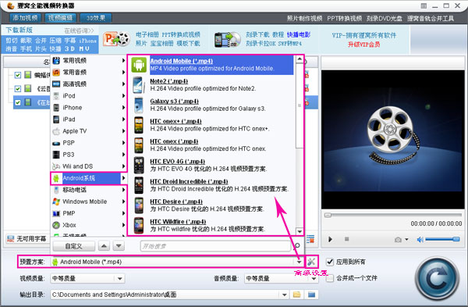Image resolution: width=468 pixels, height=307 pixels.
Task: Play the preview video
Action: click(x=330, y=239)
